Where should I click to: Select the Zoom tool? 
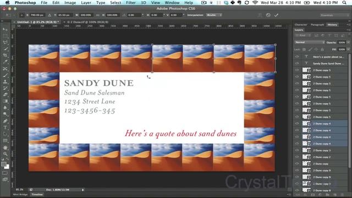[5, 154]
